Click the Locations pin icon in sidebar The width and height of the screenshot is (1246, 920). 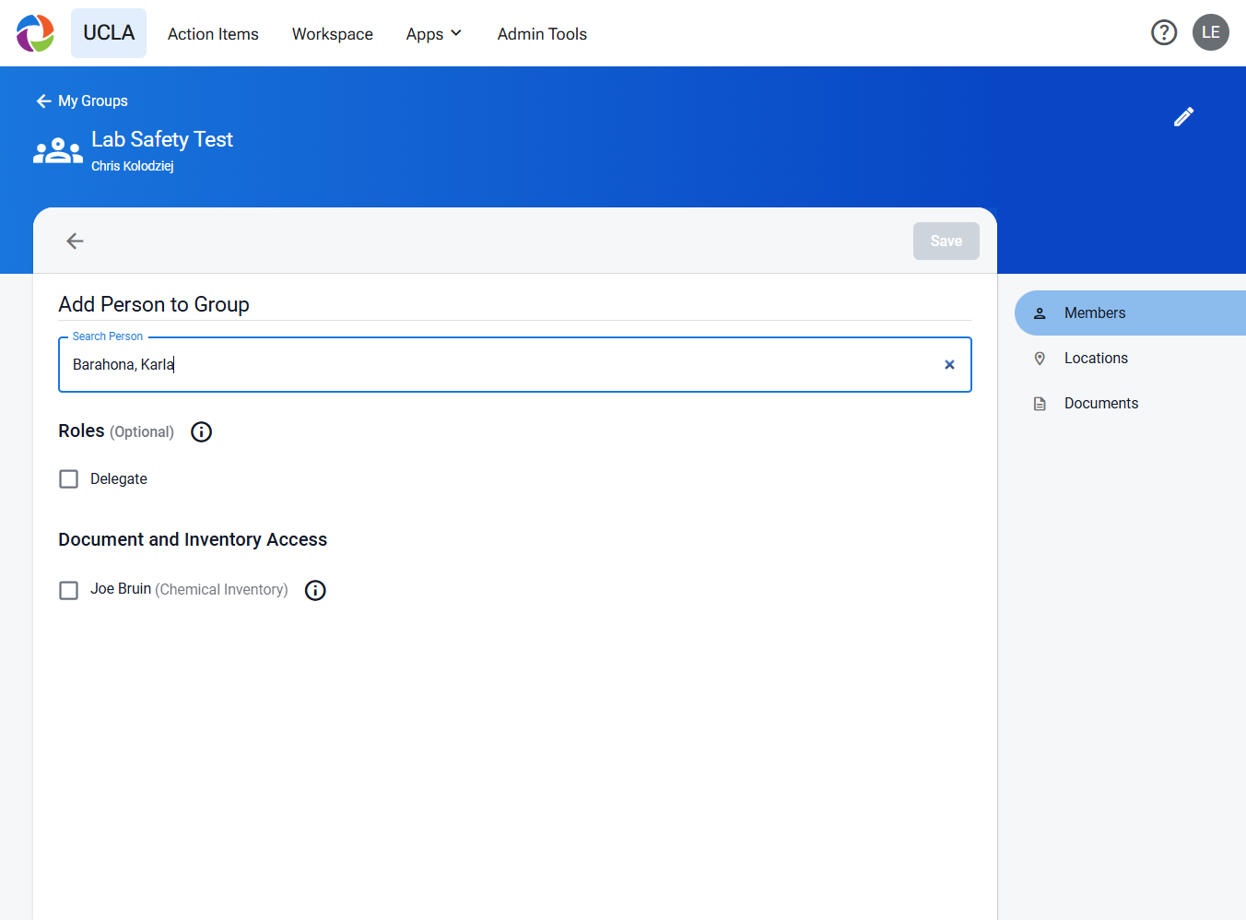click(x=1040, y=359)
